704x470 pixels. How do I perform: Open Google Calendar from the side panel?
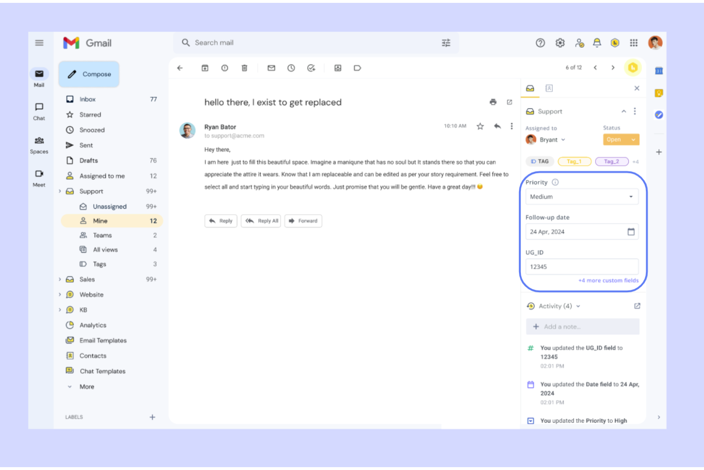click(x=659, y=70)
